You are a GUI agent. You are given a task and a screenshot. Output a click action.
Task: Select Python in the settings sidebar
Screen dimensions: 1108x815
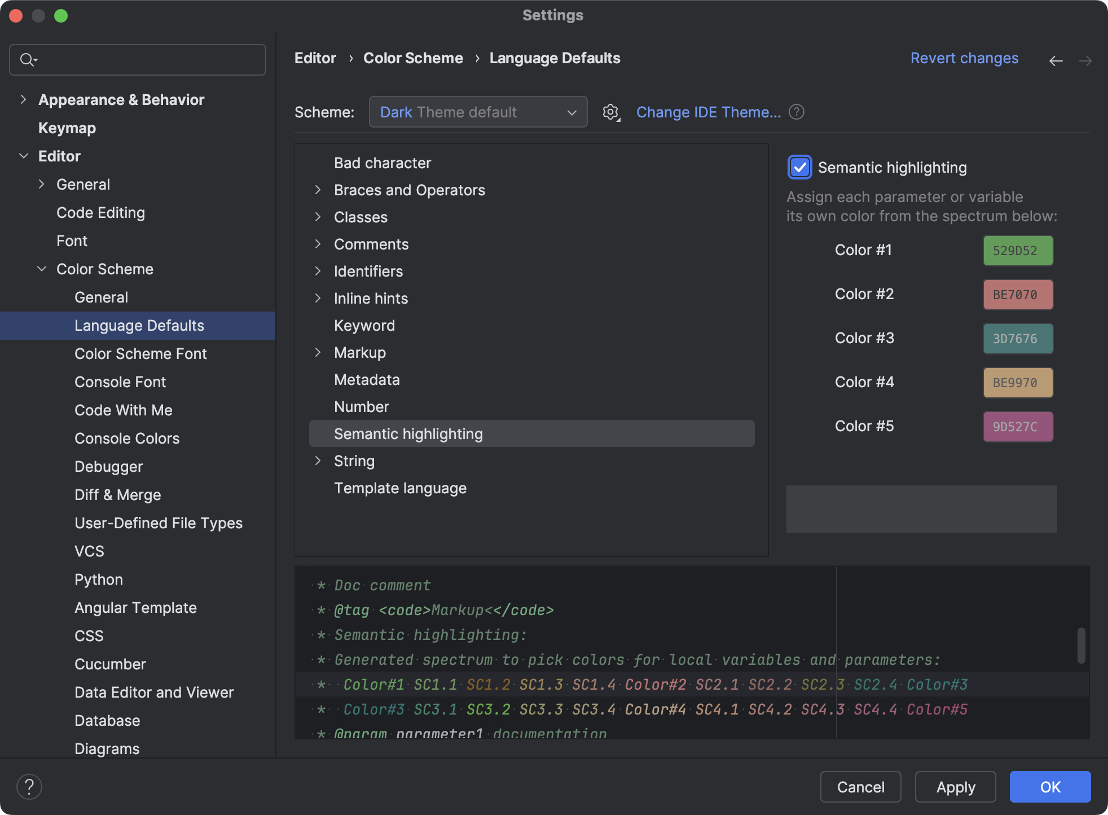coord(98,579)
